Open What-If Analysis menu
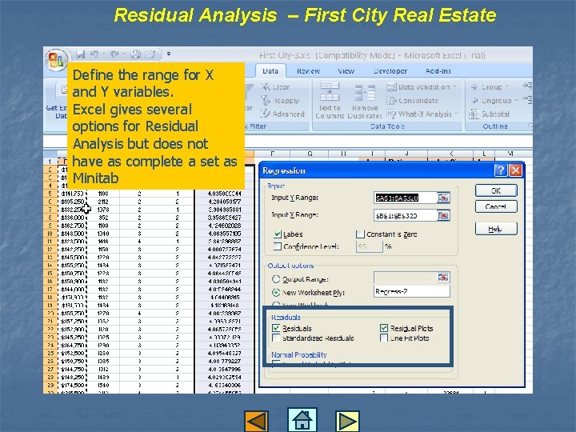576x432 pixels. (x=422, y=114)
